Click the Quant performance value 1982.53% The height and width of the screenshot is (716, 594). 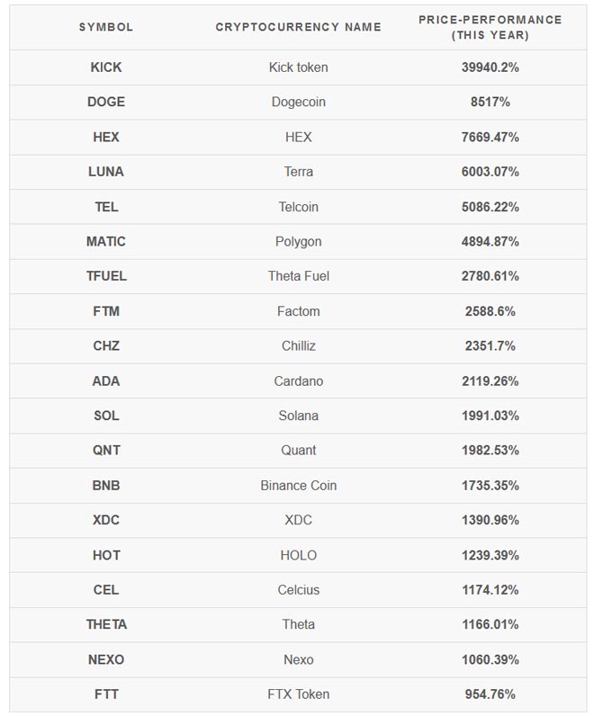(490, 451)
